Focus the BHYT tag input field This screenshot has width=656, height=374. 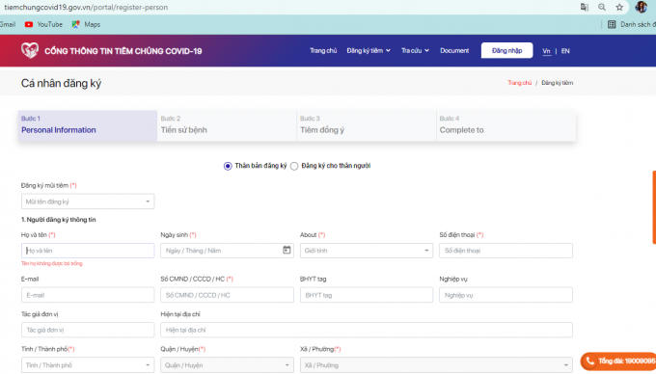coord(367,295)
